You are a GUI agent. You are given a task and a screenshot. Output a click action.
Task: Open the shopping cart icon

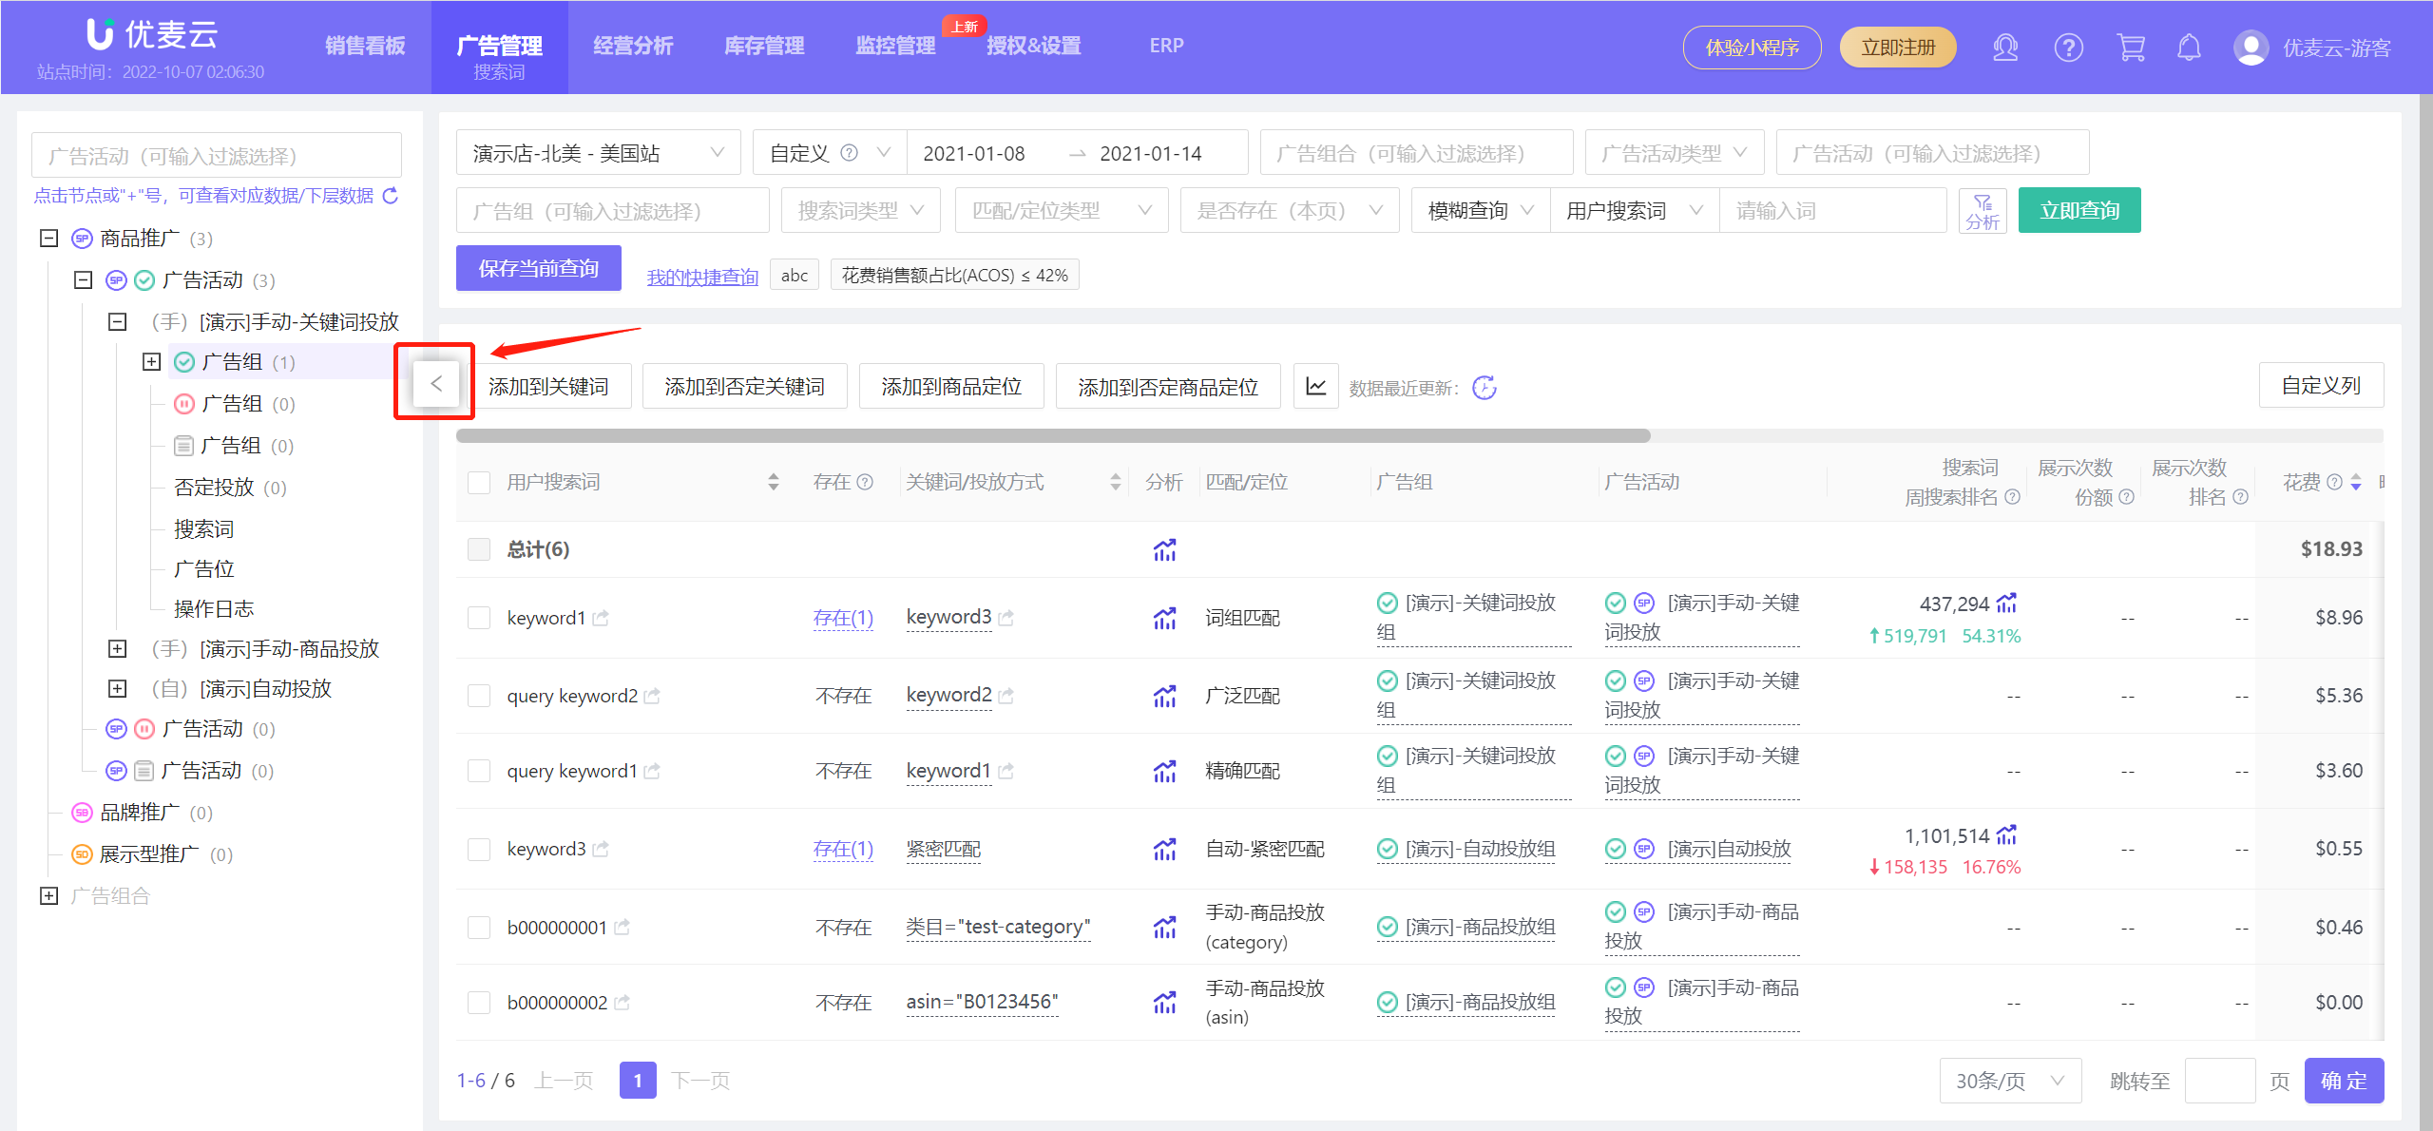(2131, 48)
